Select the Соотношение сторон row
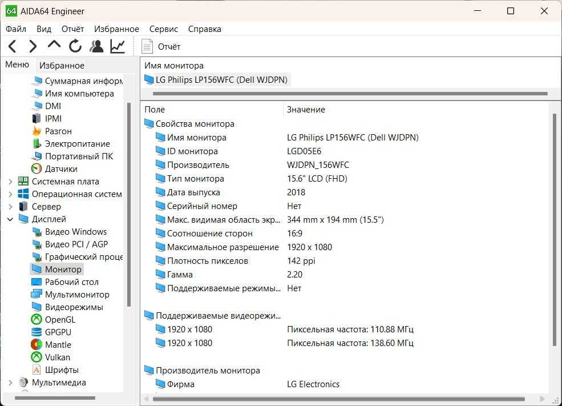The width and height of the screenshot is (562, 406). pos(345,234)
